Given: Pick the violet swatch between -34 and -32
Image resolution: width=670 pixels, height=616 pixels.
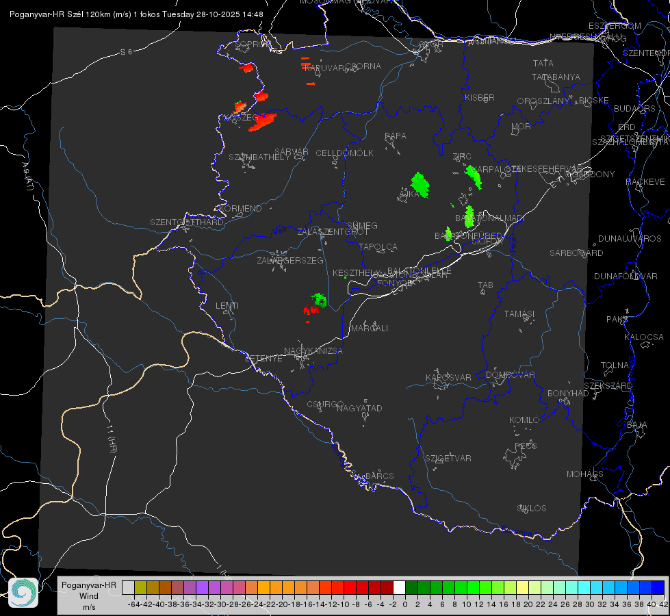Looking at the screenshot, I should point(202,587).
